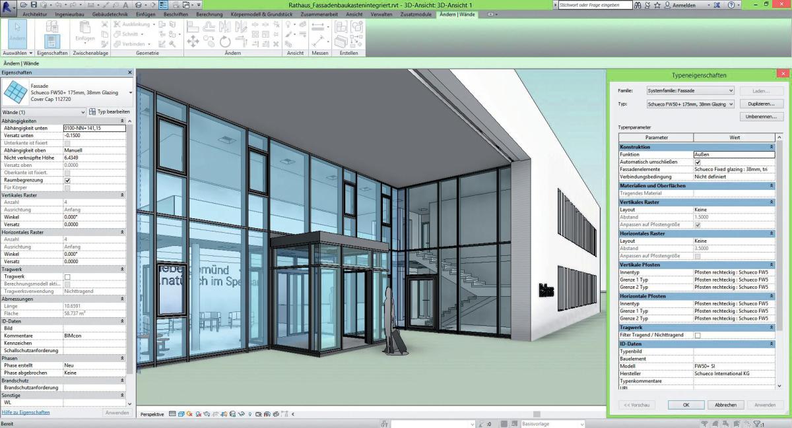Click the Typ bearbeiten button
792x428 pixels.
click(110, 112)
